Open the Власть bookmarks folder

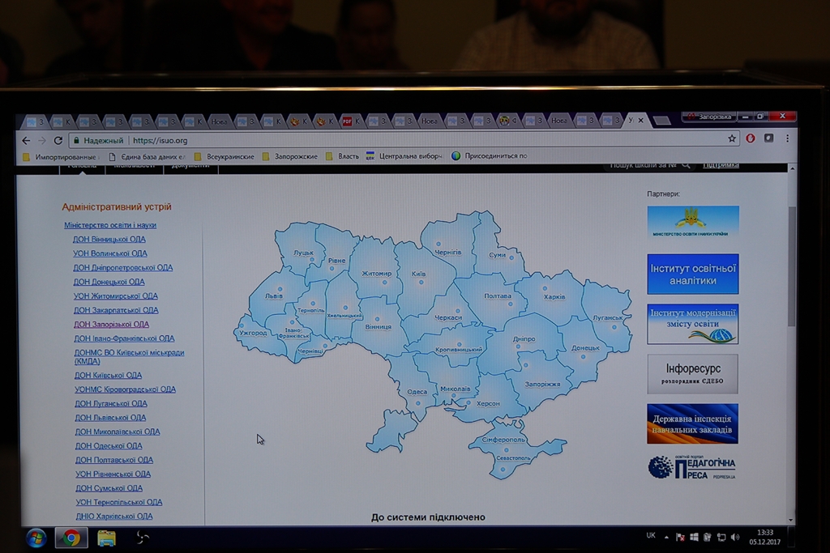pos(342,156)
